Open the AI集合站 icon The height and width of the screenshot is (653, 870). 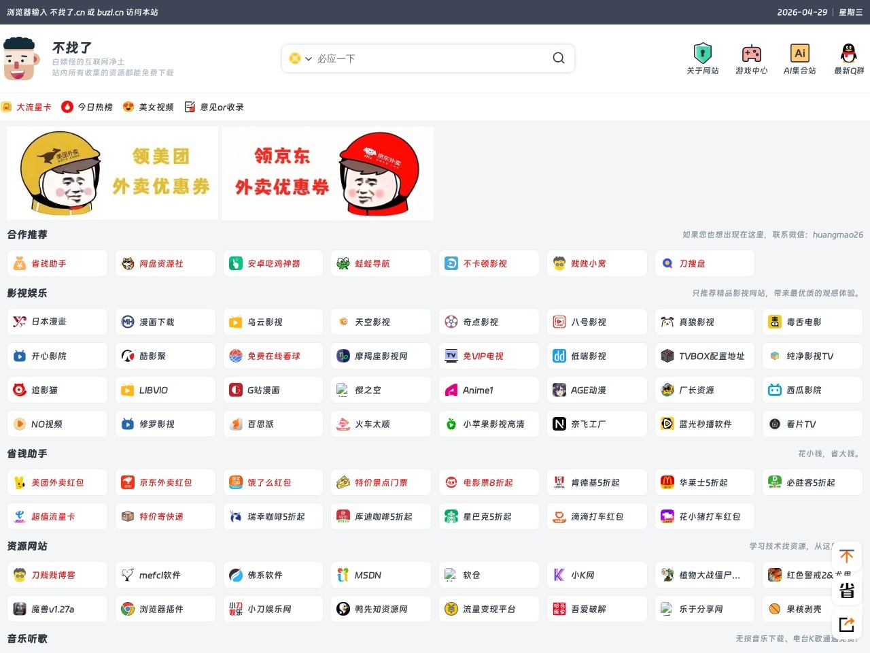[800, 53]
